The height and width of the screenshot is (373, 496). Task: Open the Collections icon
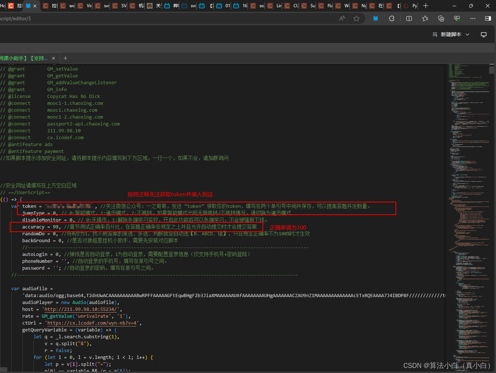pyautogui.click(x=441, y=18)
